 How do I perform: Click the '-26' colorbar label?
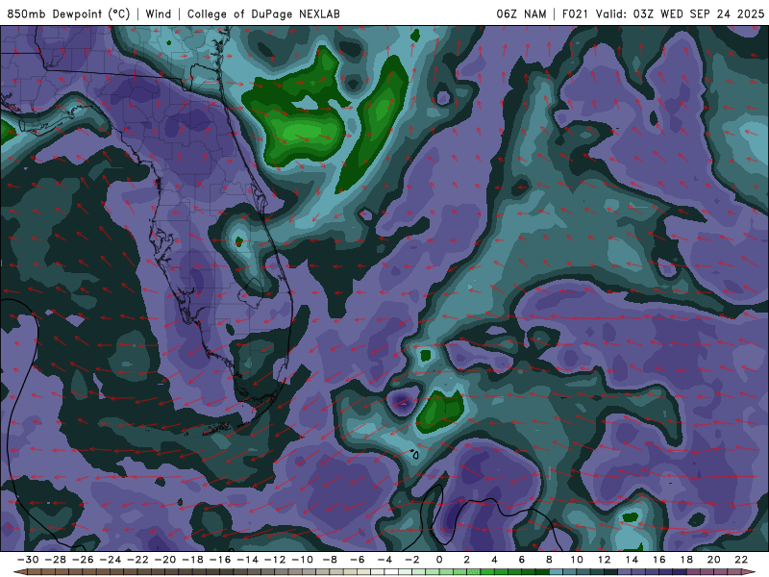(x=83, y=560)
